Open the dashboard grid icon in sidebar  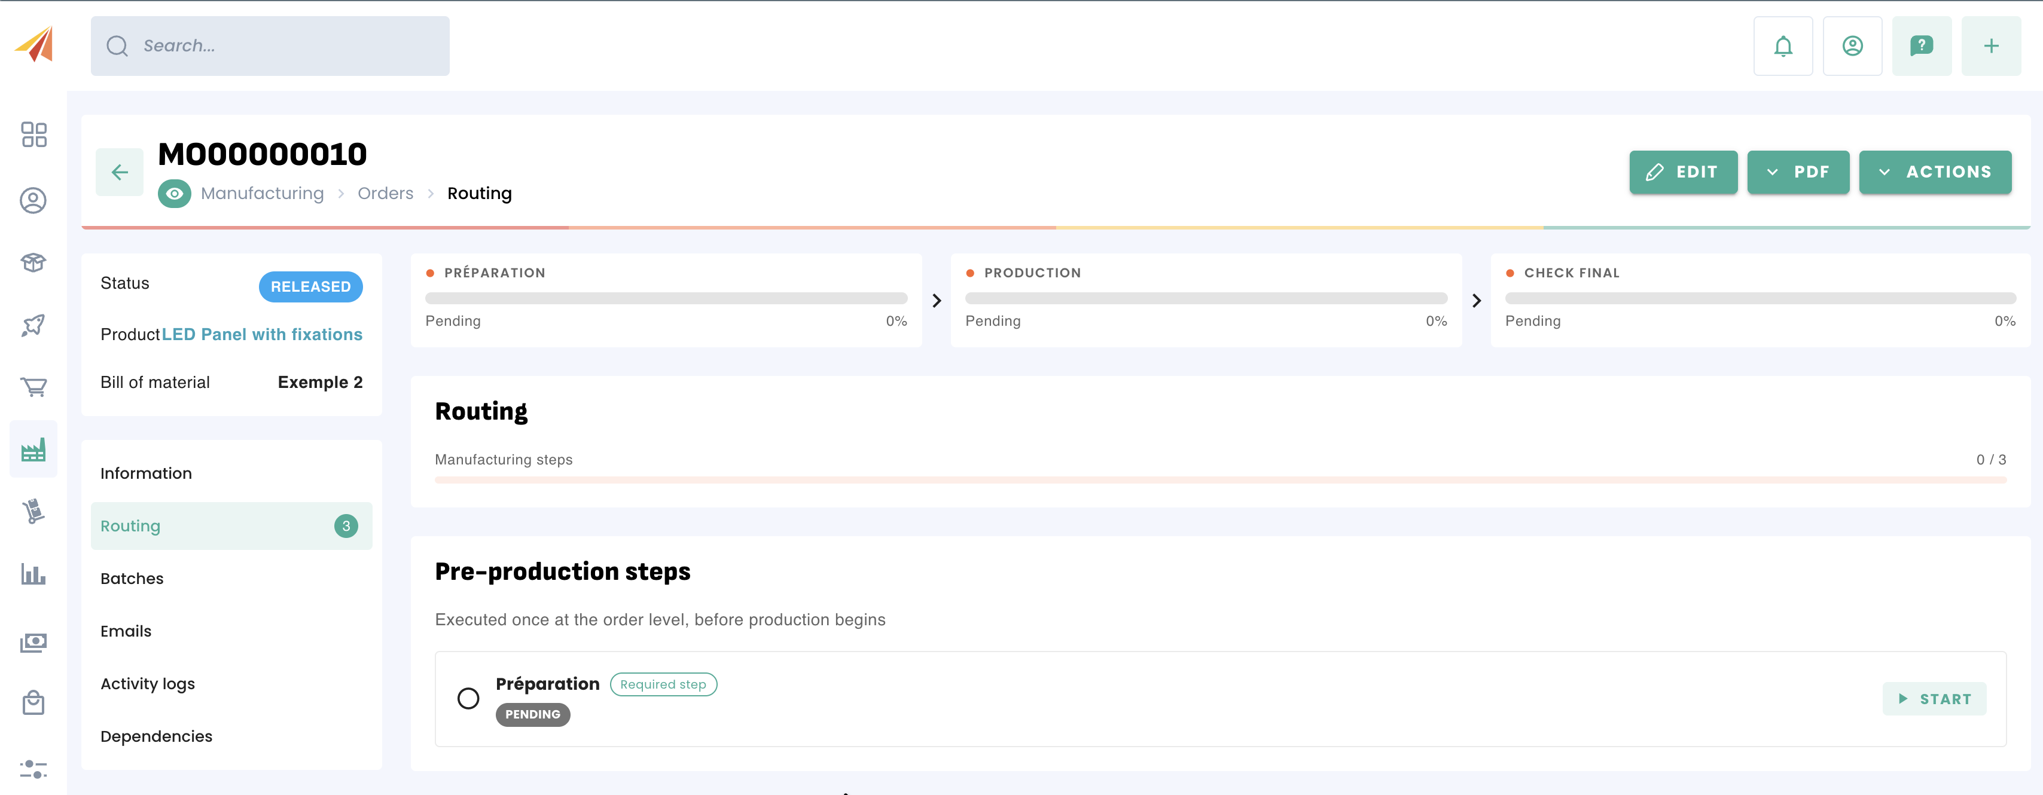coord(33,134)
